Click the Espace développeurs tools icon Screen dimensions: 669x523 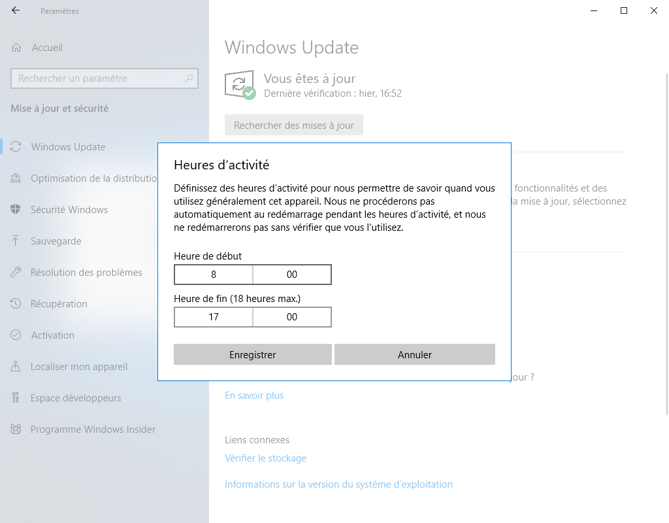[x=16, y=398]
